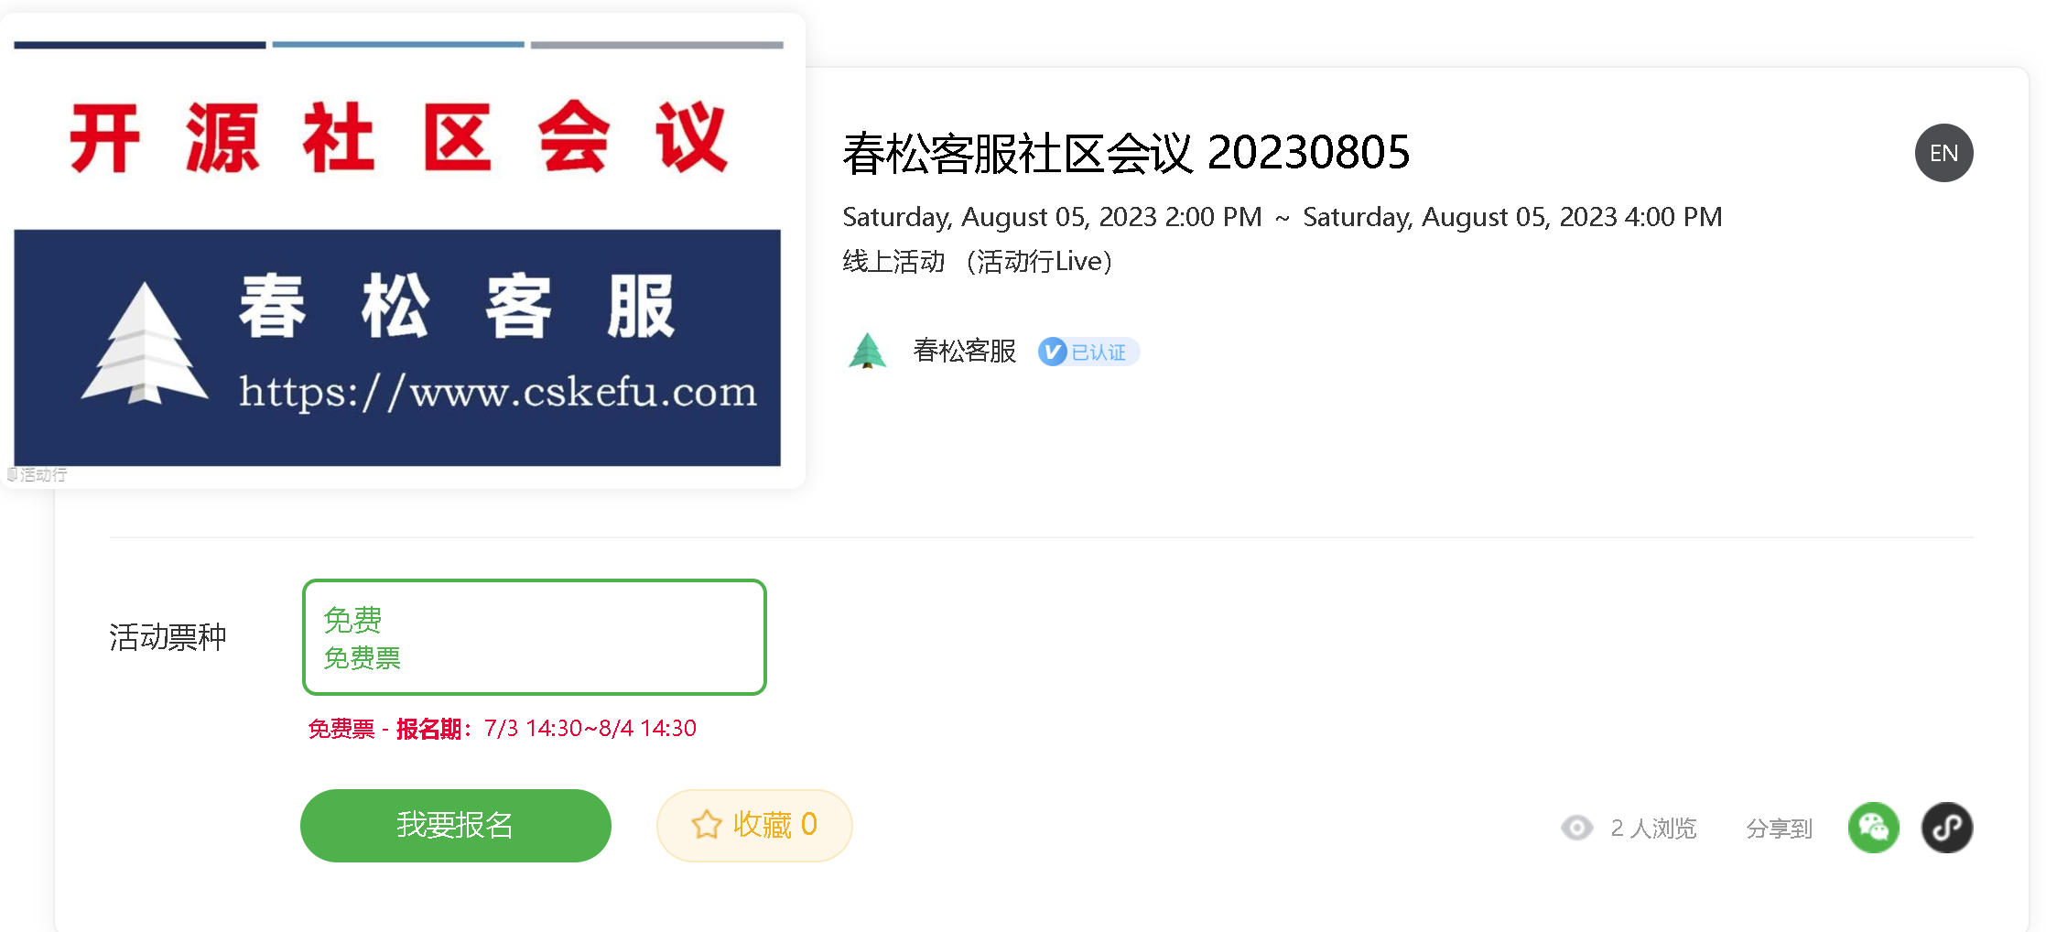The height and width of the screenshot is (932, 2046).
Task: Click the event date and time line
Action: (x=1283, y=217)
